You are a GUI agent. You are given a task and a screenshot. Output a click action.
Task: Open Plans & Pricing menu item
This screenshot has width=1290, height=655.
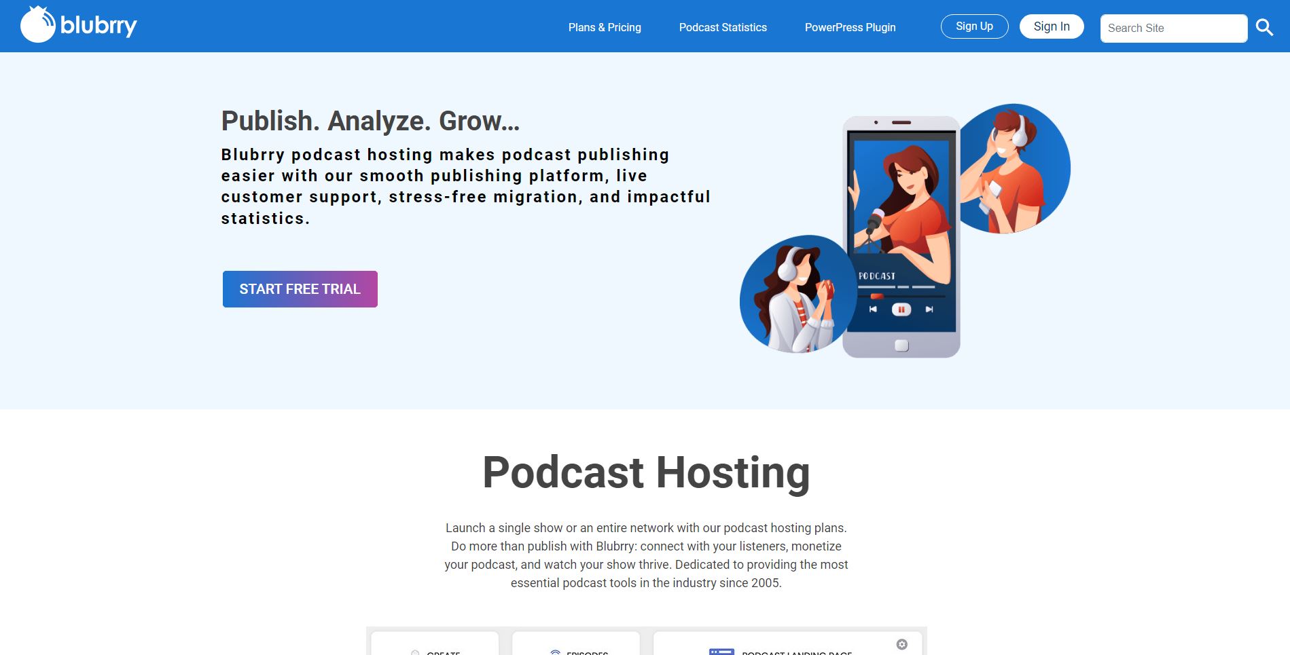[x=605, y=27]
